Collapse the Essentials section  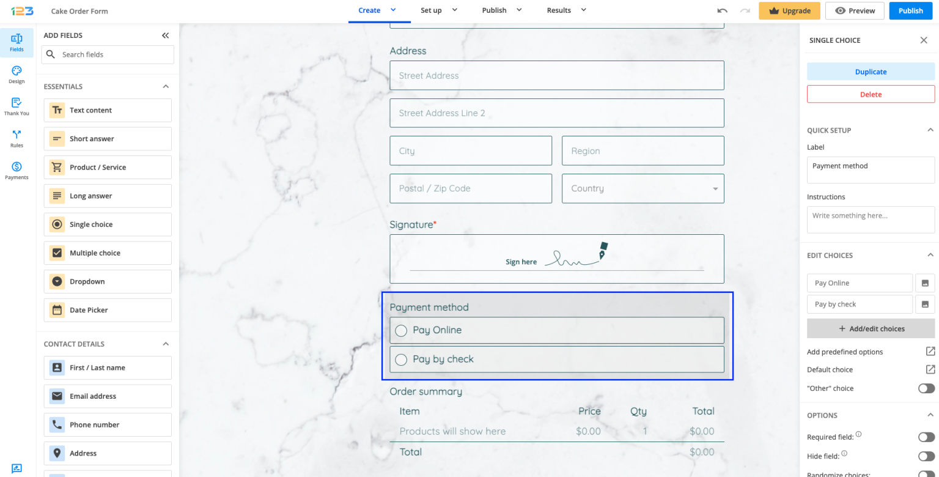click(165, 87)
